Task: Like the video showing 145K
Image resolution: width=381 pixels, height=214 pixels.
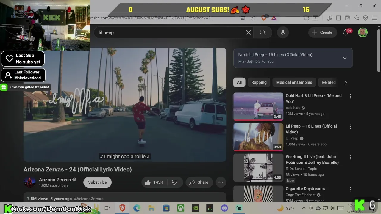Action: pos(155,182)
